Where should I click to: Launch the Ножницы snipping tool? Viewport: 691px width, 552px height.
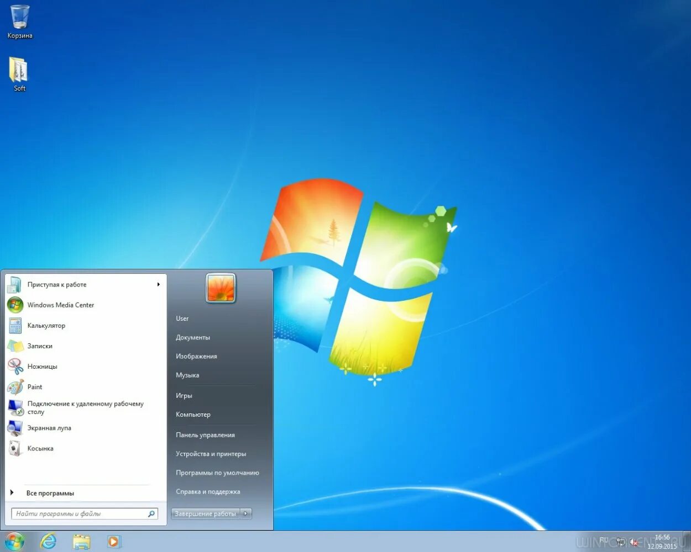click(41, 366)
